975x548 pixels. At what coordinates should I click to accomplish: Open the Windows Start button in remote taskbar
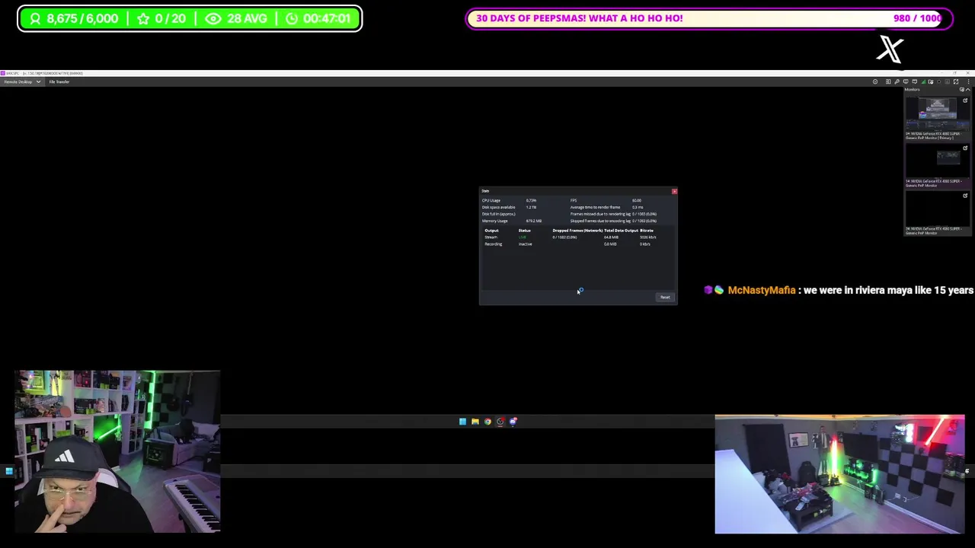[462, 422]
